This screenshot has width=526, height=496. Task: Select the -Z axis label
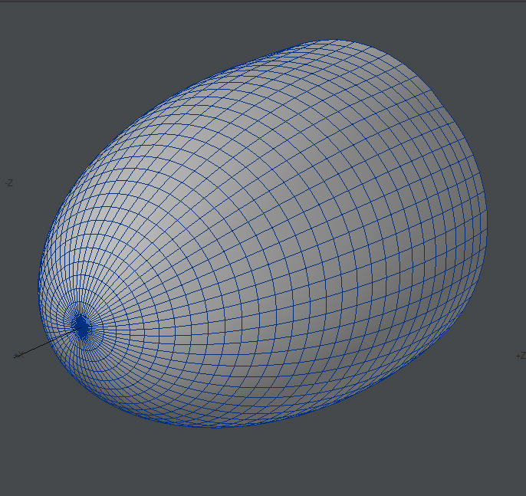pos(8,182)
